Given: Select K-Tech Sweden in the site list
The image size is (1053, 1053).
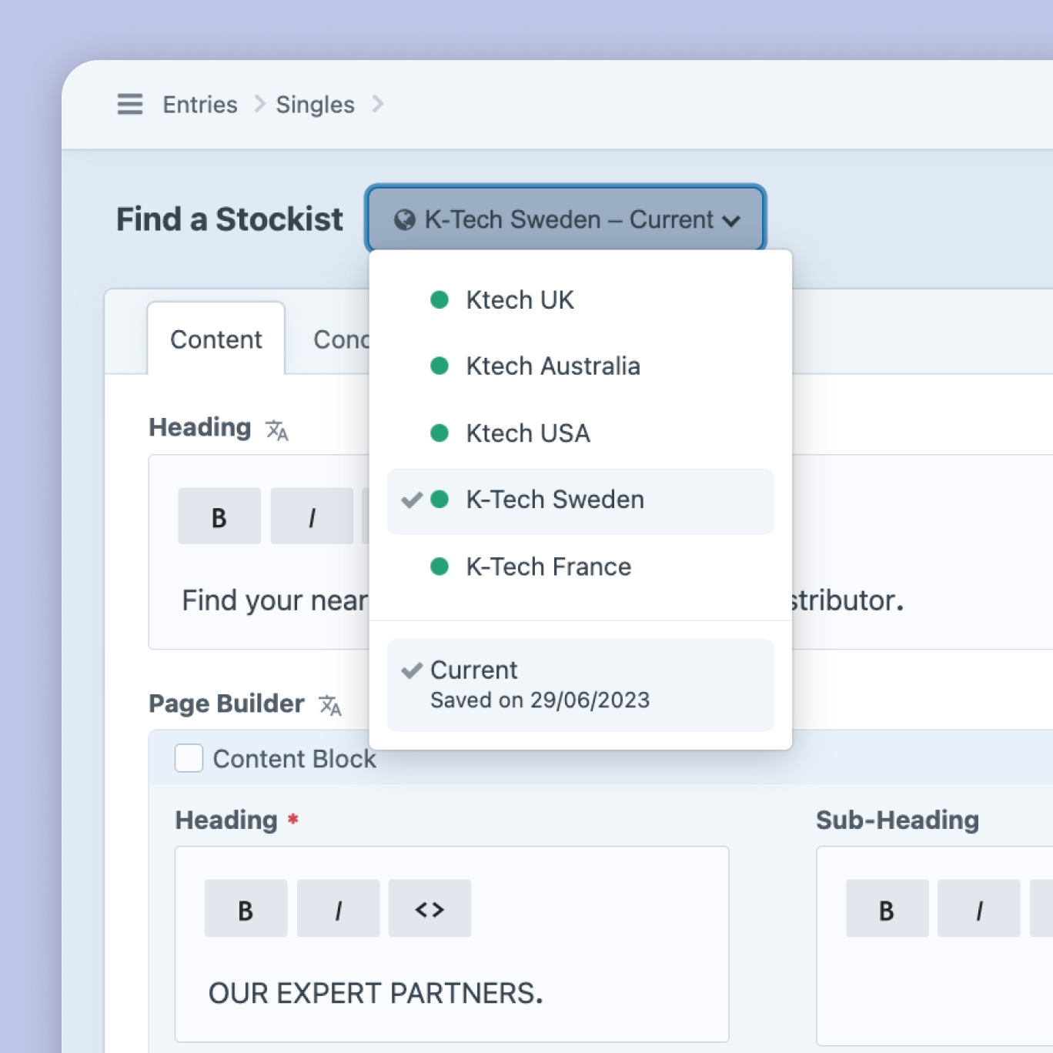Looking at the screenshot, I should (x=580, y=500).
